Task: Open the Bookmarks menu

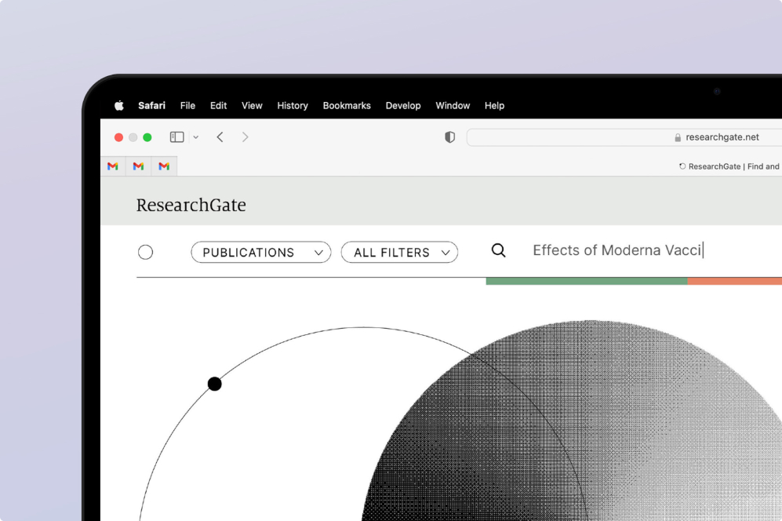Action: pyautogui.click(x=347, y=105)
